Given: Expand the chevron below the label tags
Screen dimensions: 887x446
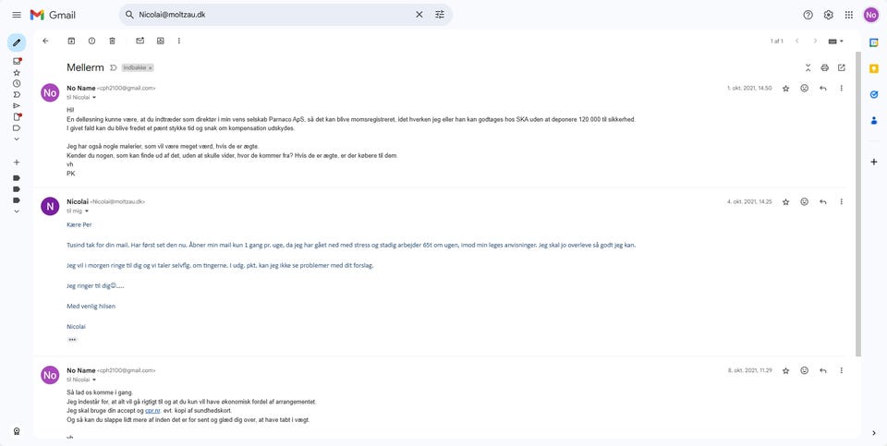Looking at the screenshot, I should [17, 211].
